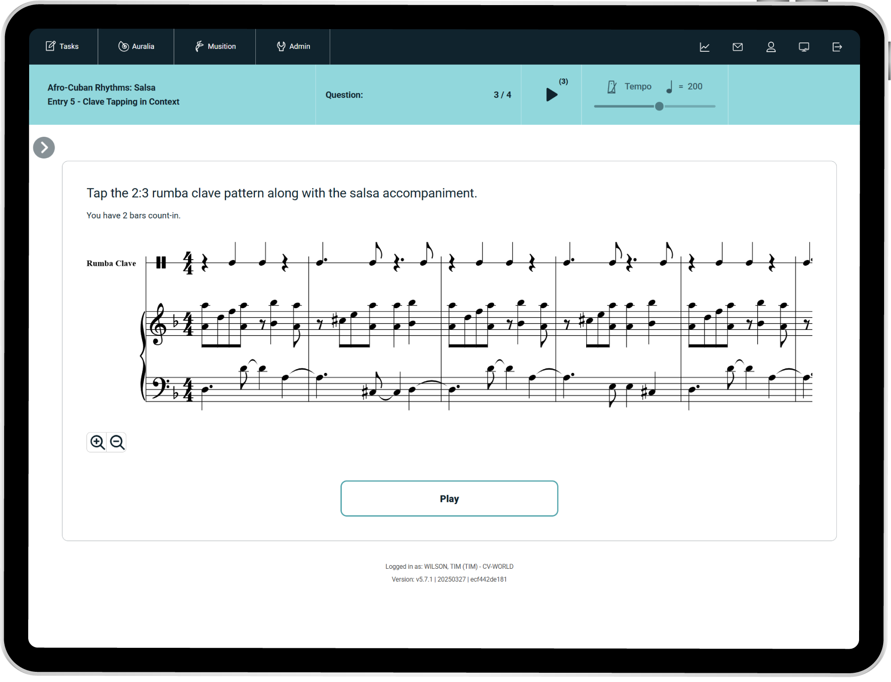Click the tempo slider handle
Image resolution: width=891 pixels, height=682 pixels.
point(659,106)
